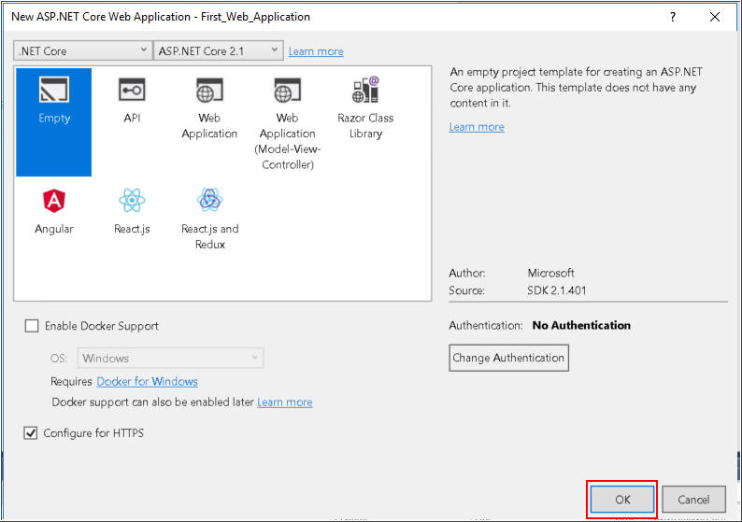The width and height of the screenshot is (742, 522).
Task: Click the Microsoft author value
Action: (550, 273)
